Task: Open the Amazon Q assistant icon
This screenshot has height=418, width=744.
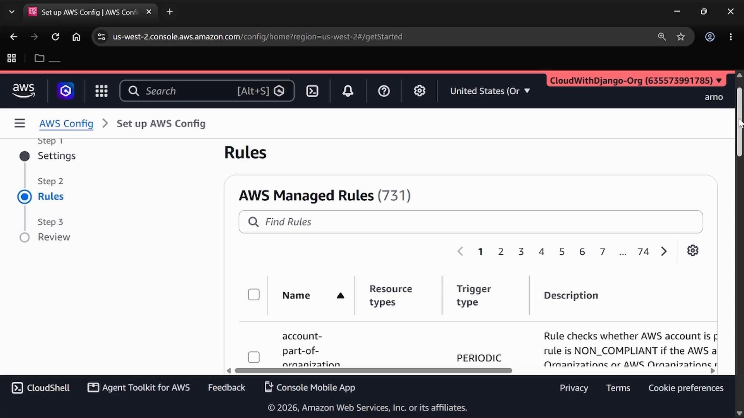Action: click(x=65, y=91)
